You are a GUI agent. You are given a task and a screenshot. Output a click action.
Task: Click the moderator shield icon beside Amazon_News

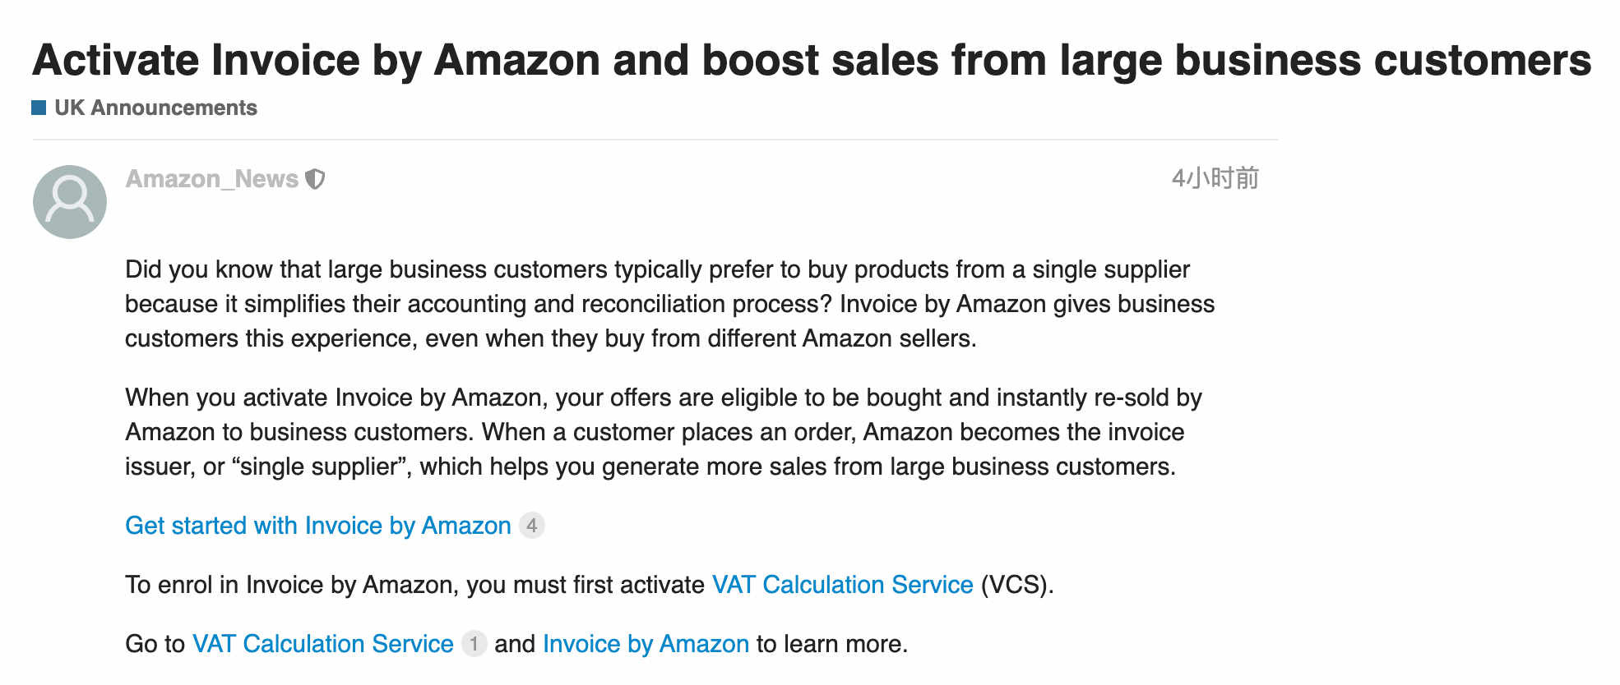pyautogui.click(x=315, y=179)
